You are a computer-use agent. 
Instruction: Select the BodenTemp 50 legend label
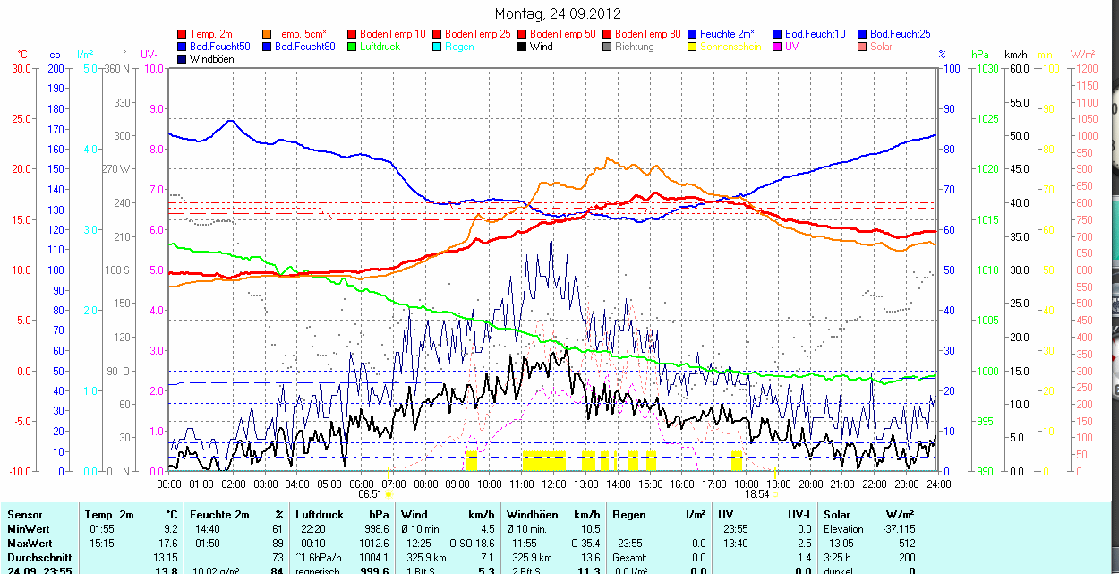click(563, 34)
